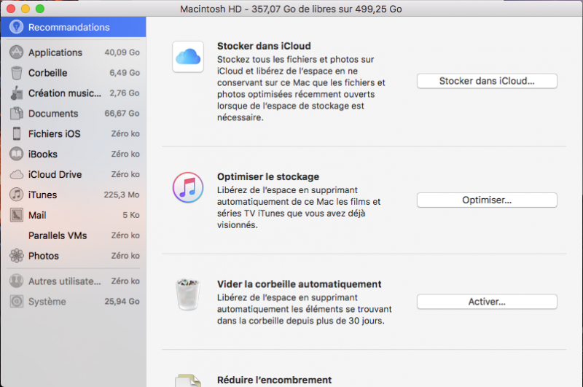The image size is (583, 387).
Task: Click the large trash can icon next to Vider la corbeille
Action: pos(188,294)
